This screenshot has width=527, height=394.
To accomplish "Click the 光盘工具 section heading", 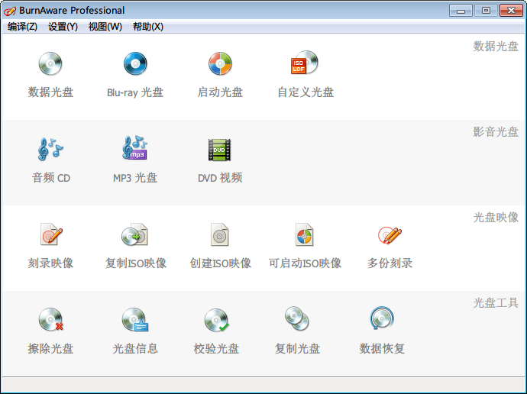I will coord(496,303).
